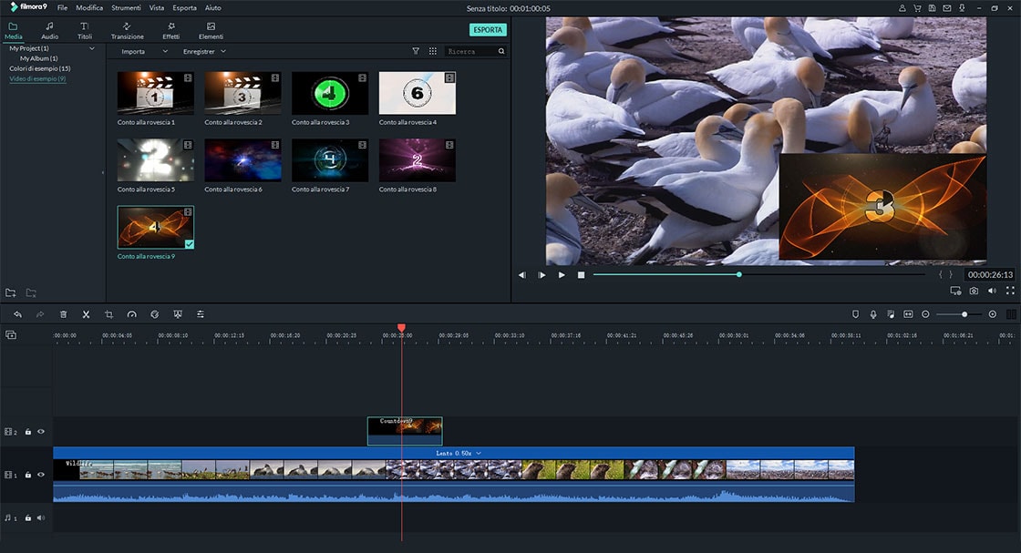Screen dimensions: 1021x553
Task: Delete the selected clip with the trash icon
Action: pyautogui.click(x=63, y=314)
